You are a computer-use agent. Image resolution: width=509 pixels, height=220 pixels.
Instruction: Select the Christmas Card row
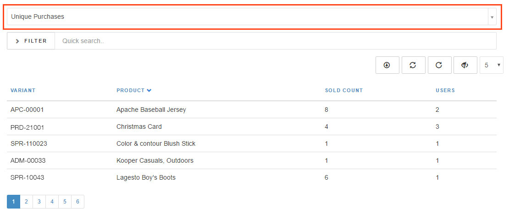pyautogui.click(x=252, y=126)
